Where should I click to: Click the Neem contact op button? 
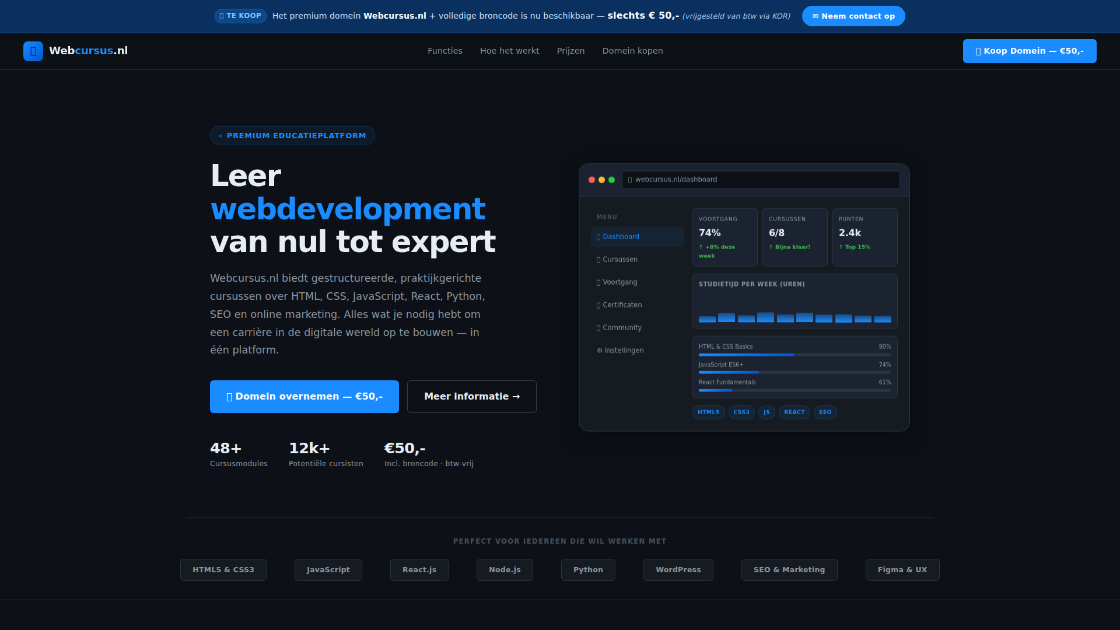coord(853,16)
